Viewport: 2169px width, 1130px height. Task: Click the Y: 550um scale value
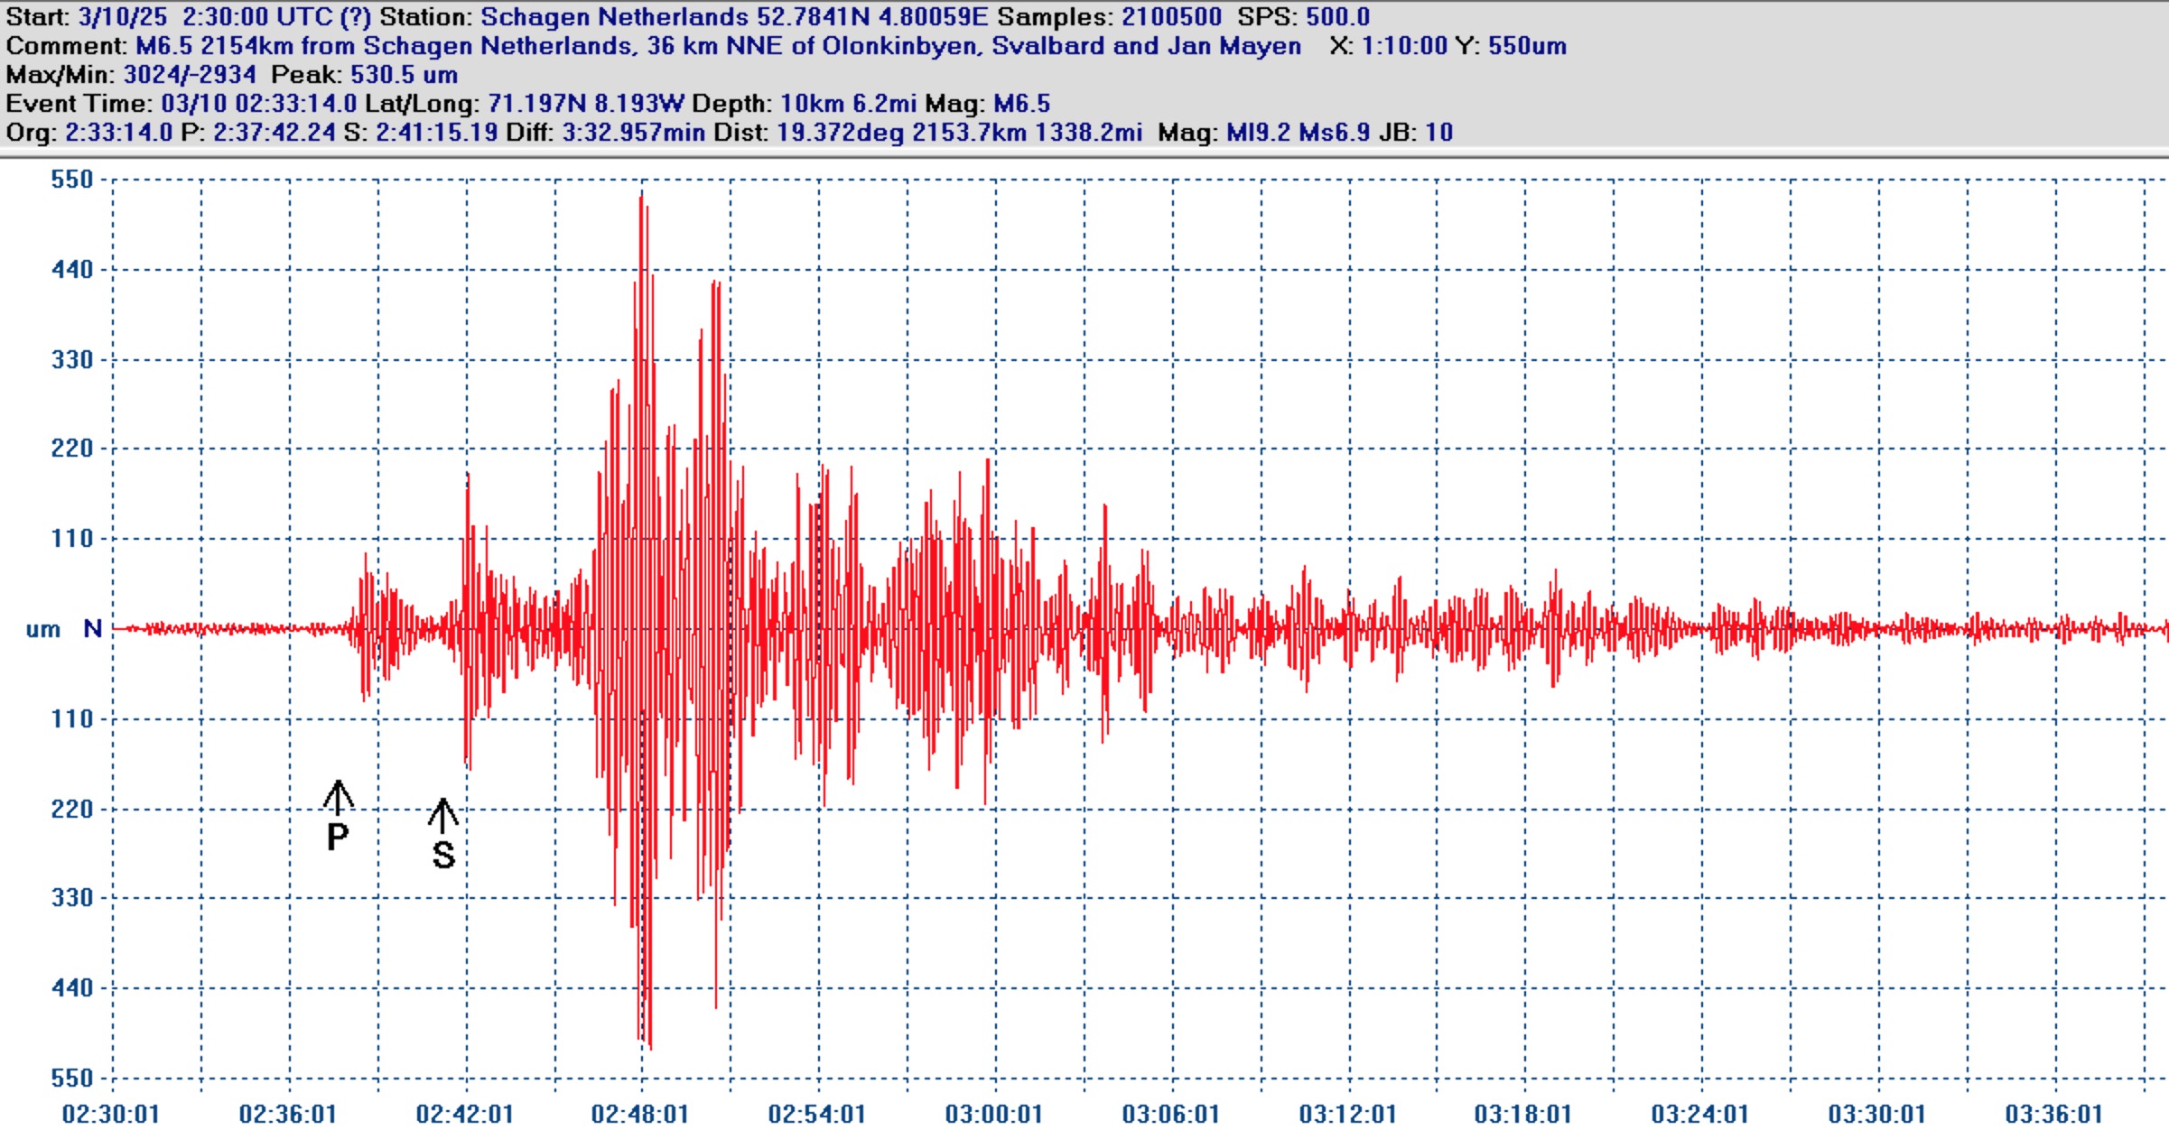click(x=1527, y=46)
